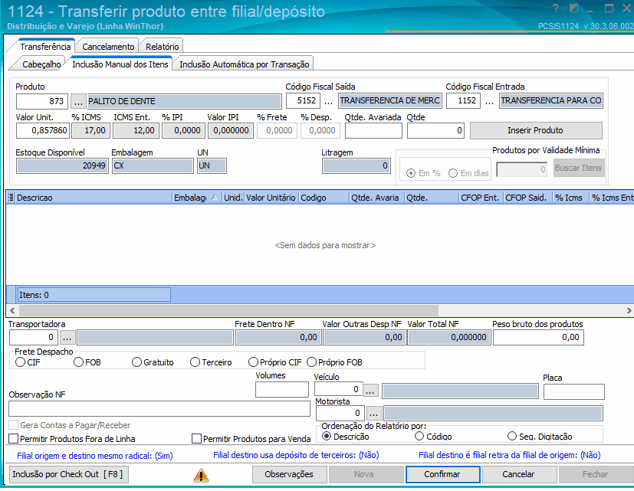Select the Inclusão Manual dos Itens tab
This screenshot has width=634, height=491.
pyautogui.click(x=120, y=64)
